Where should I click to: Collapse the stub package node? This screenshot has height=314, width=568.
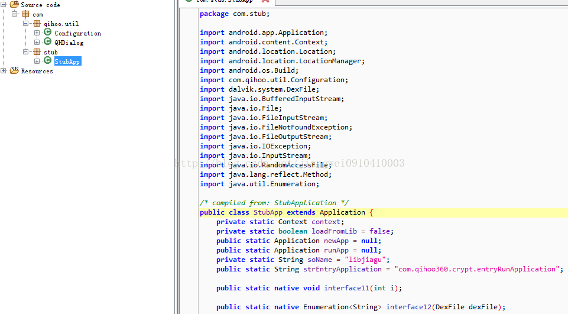click(26, 52)
